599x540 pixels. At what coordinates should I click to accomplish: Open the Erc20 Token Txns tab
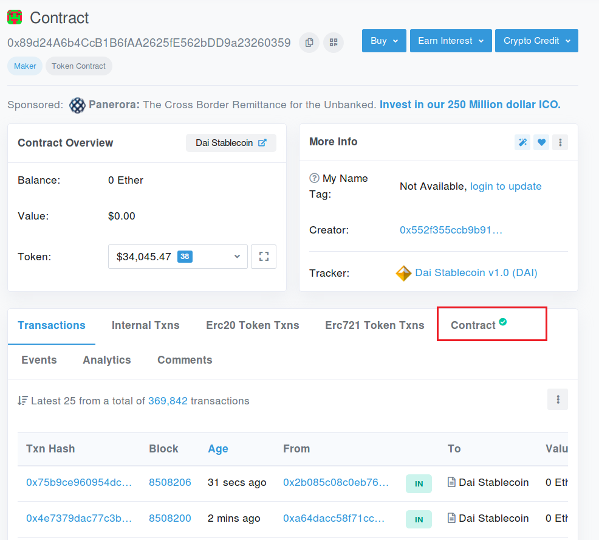tap(253, 325)
